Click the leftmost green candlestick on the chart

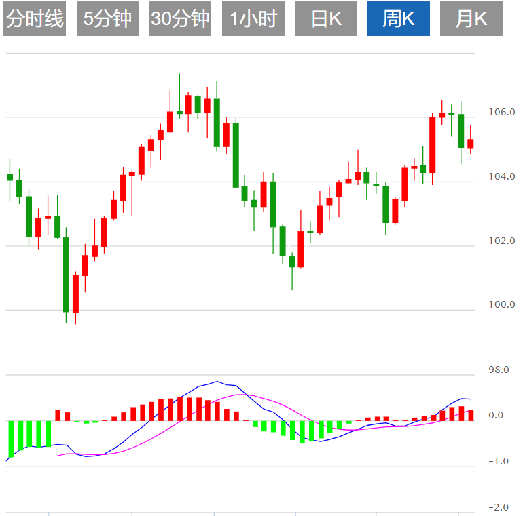tap(10, 177)
